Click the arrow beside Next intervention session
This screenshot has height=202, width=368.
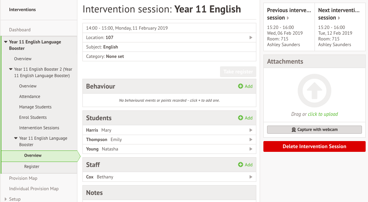click(339, 18)
